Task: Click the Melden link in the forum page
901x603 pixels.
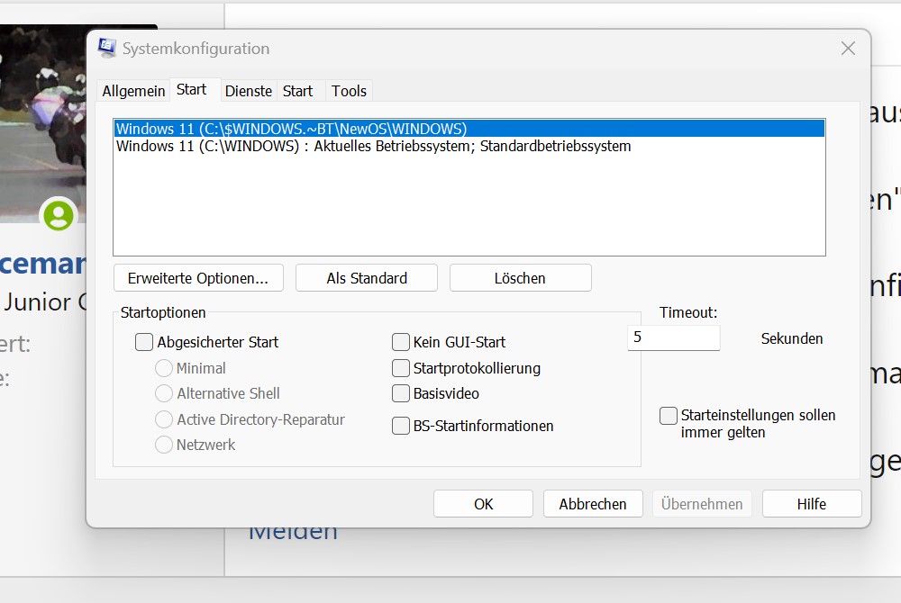Action: pyautogui.click(x=293, y=535)
